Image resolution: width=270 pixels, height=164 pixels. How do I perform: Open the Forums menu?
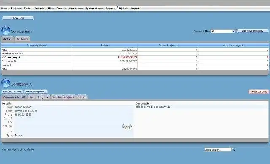(x=61, y=8)
